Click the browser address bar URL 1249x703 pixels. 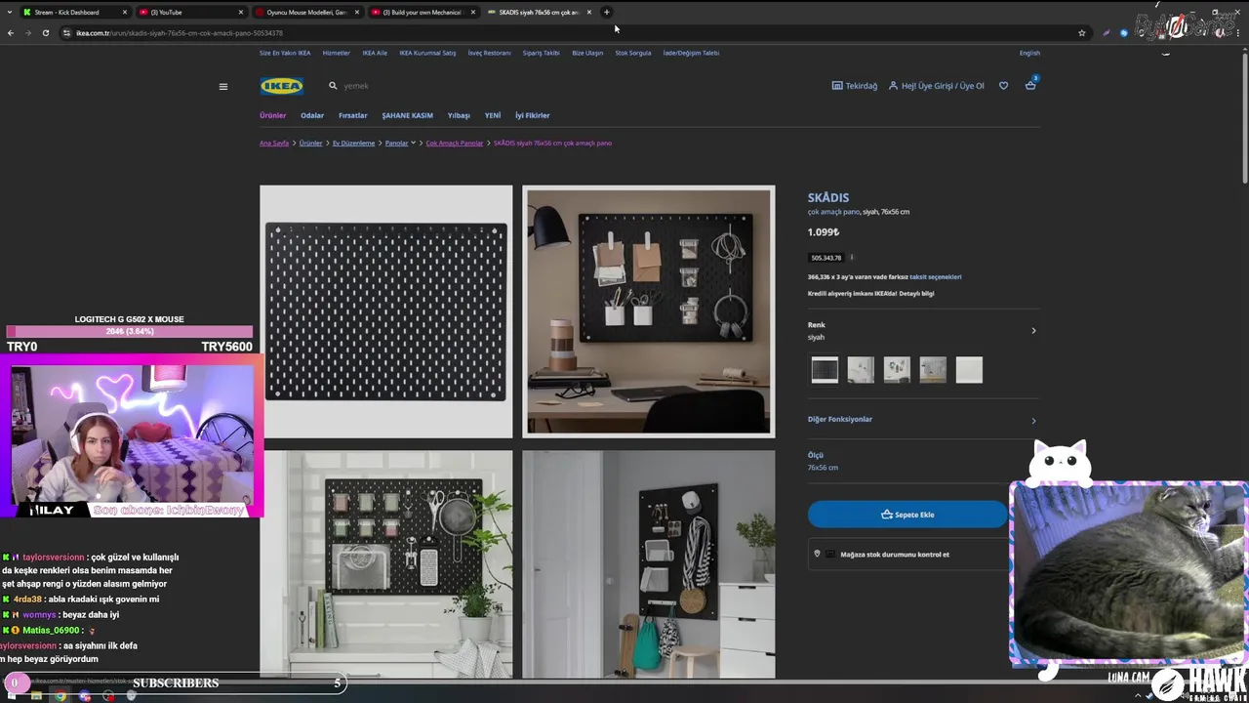(180, 32)
